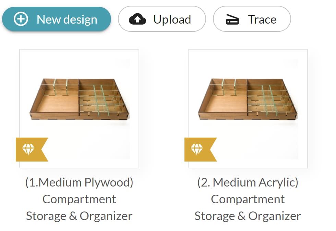Click the New design teal button
This screenshot has width=336, height=231.
point(57,19)
